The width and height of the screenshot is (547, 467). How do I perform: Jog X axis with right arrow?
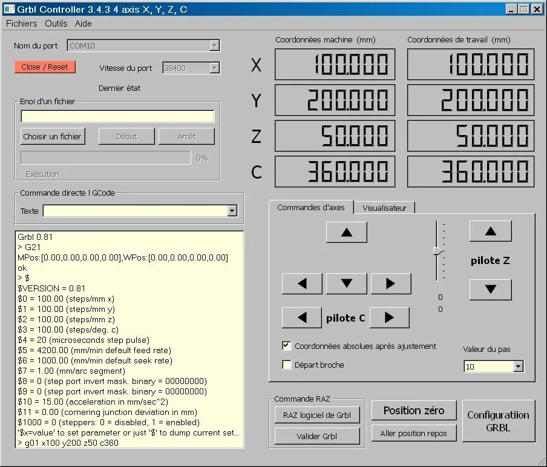[x=391, y=283]
